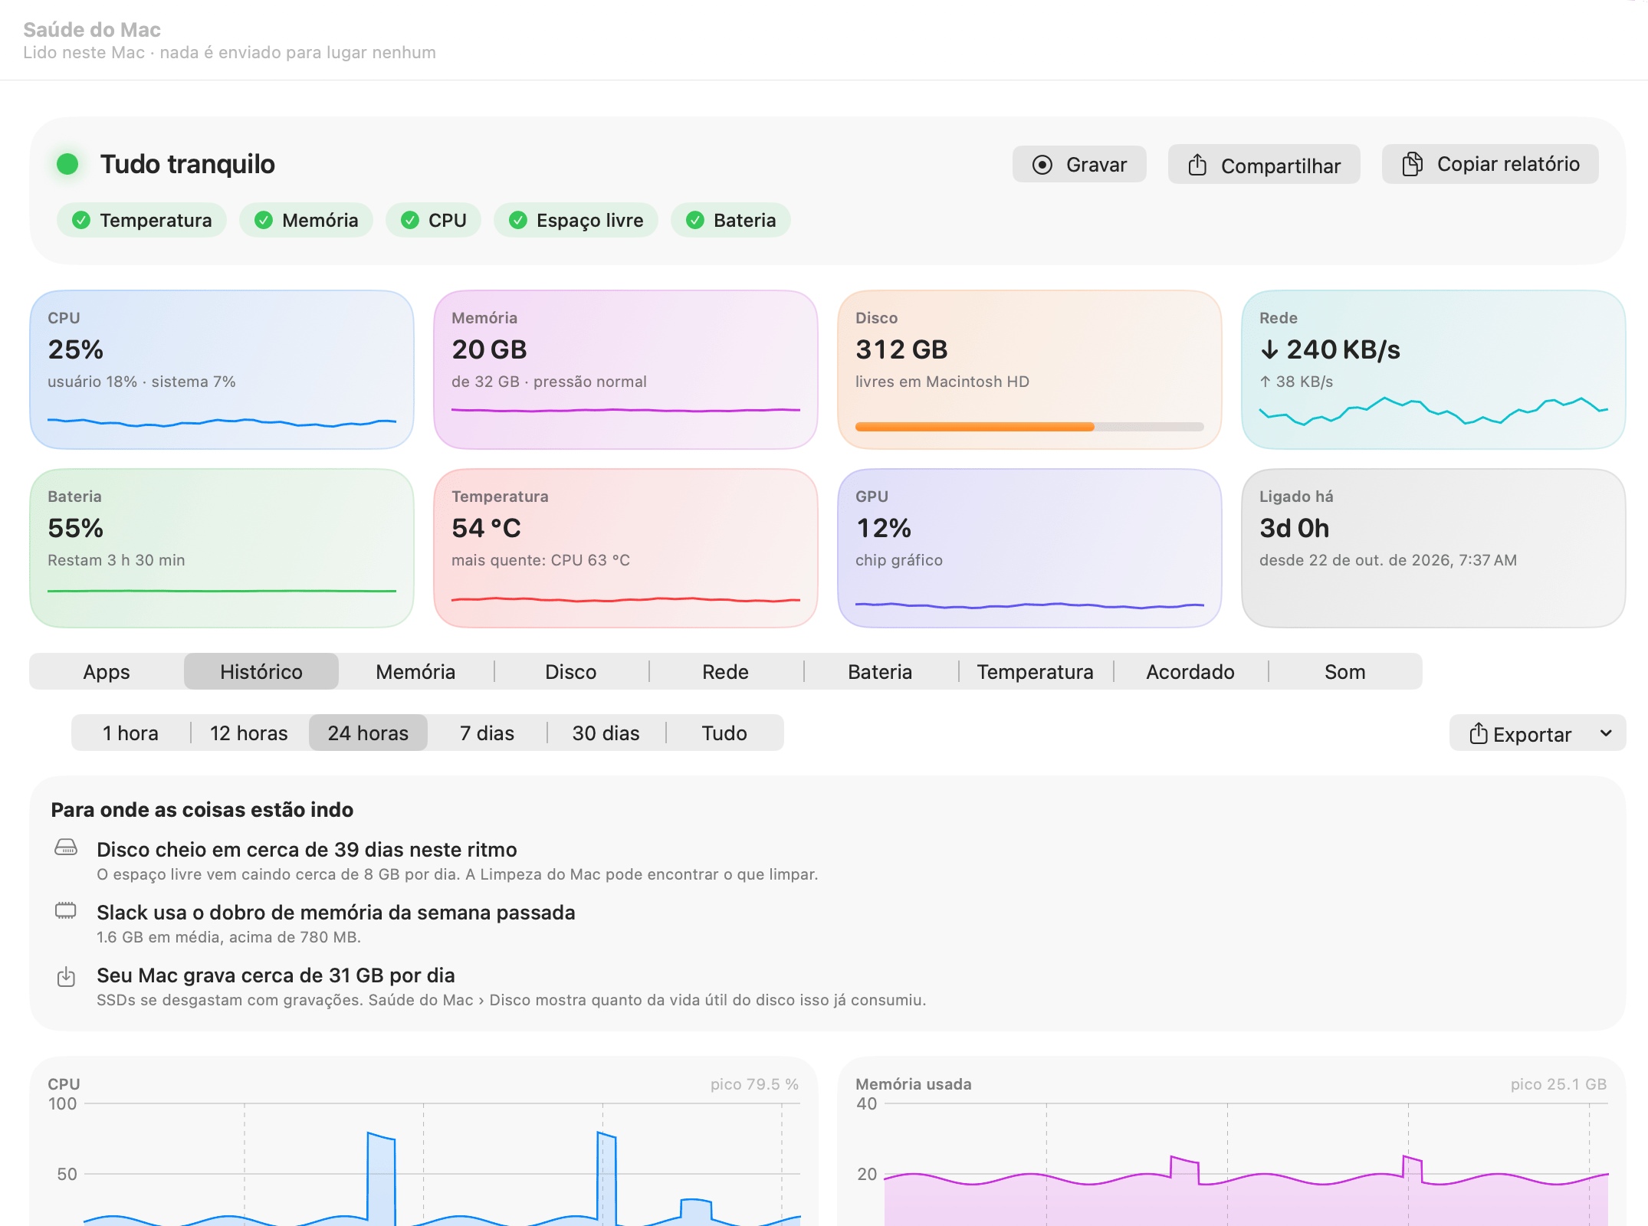Click the checkmark icon on CPU chip
The width and height of the screenshot is (1648, 1226).
click(x=410, y=221)
